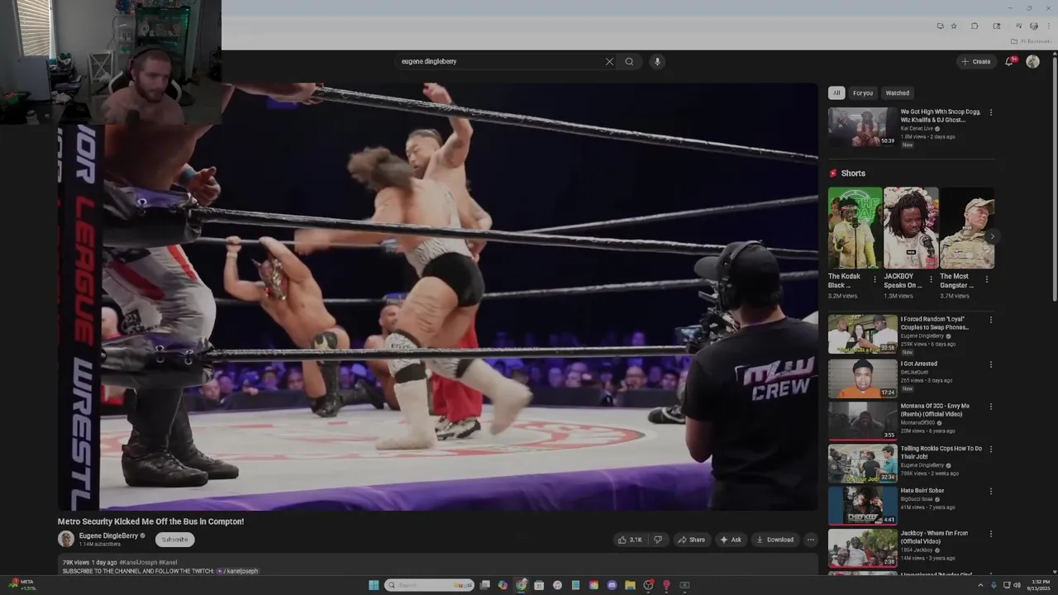The height and width of the screenshot is (595, 1058).
Task: Click the #KanelJoseph hashtag
Action: (136, 563)
